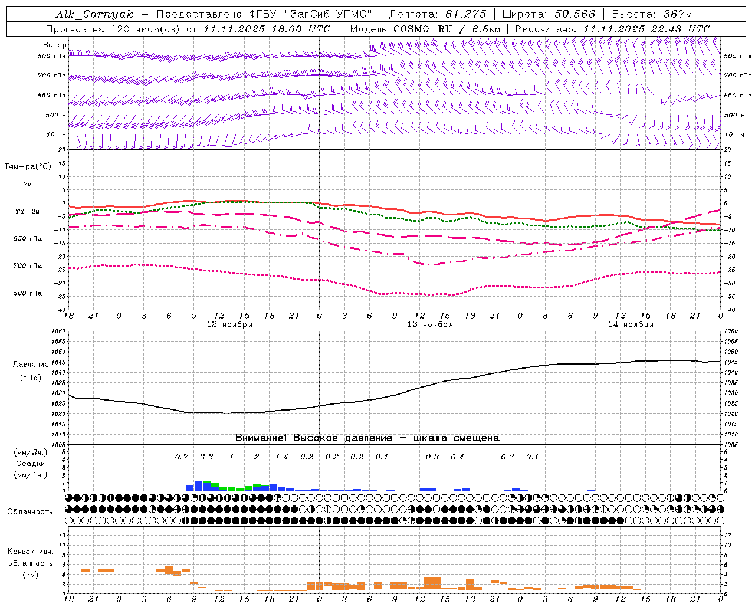
Task: Click the "14 ноября" date label
Action: (x=631, y=324)
